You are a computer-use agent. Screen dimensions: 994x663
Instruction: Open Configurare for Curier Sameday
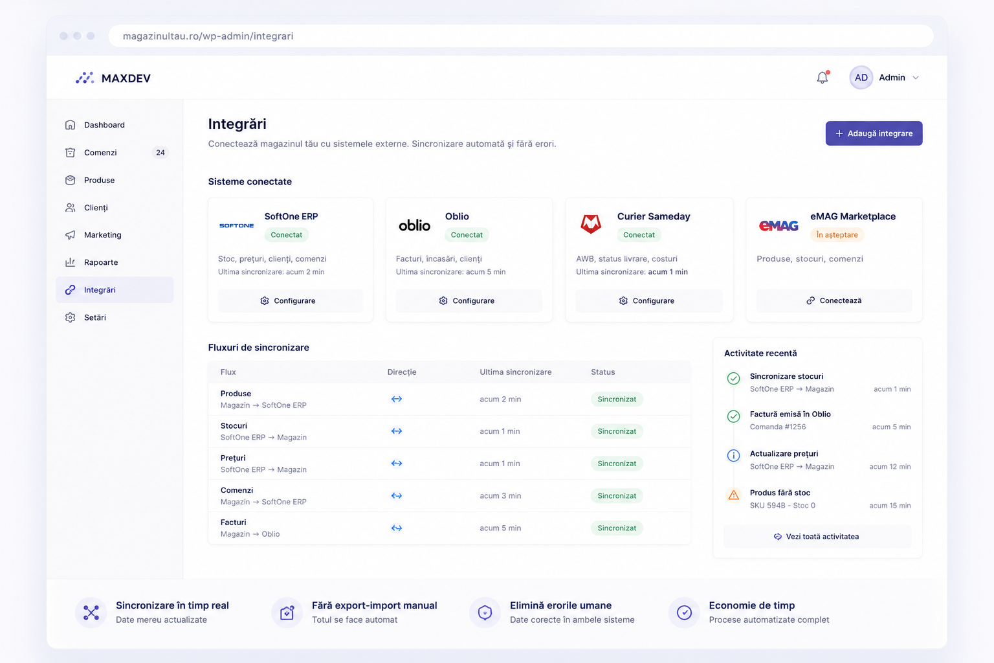point(649,301)
